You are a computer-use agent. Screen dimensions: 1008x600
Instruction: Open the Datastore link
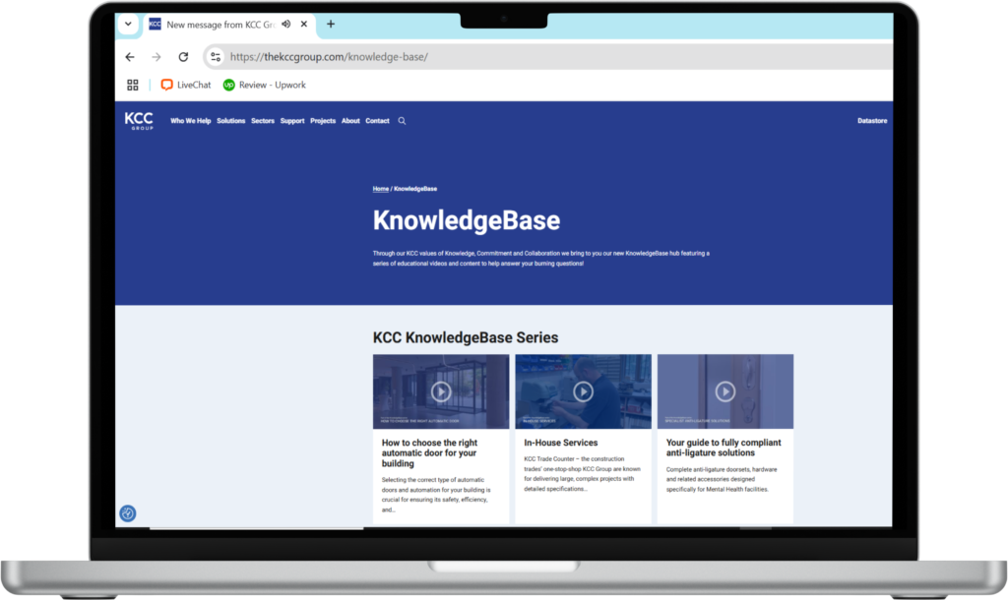pos(872,121)
